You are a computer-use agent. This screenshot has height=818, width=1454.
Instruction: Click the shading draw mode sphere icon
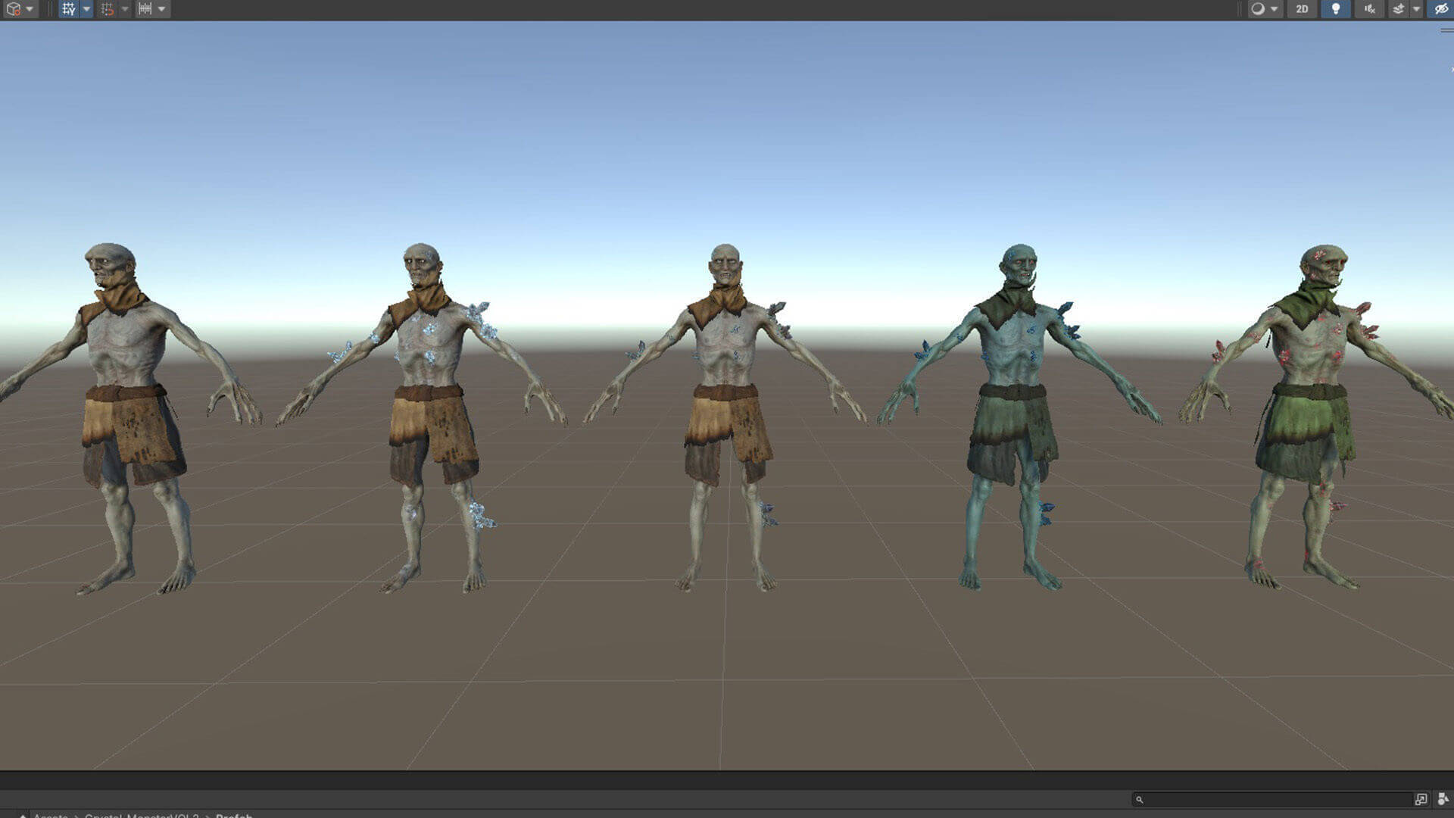(x=1258, y=9)
